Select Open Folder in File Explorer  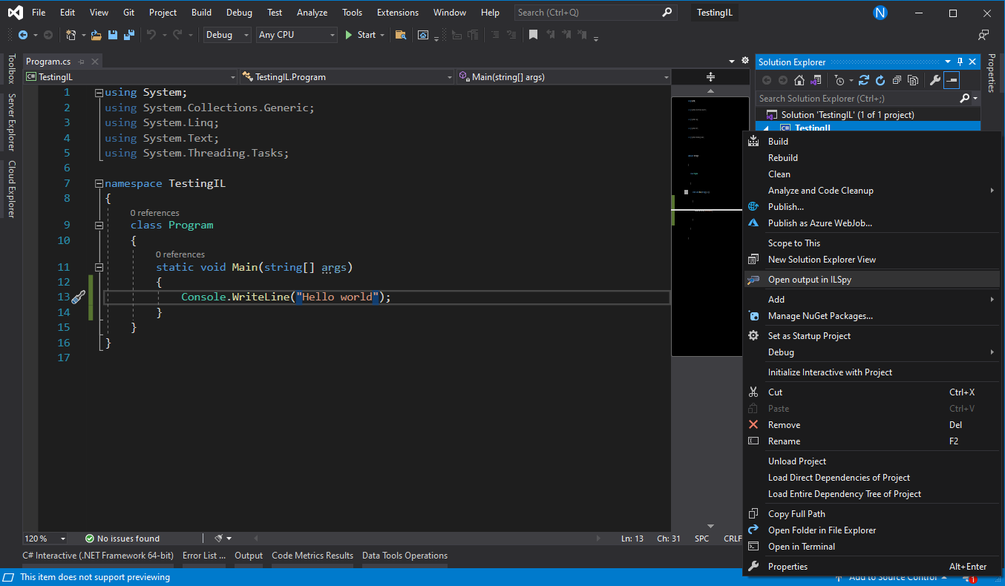tap(871, 530)
